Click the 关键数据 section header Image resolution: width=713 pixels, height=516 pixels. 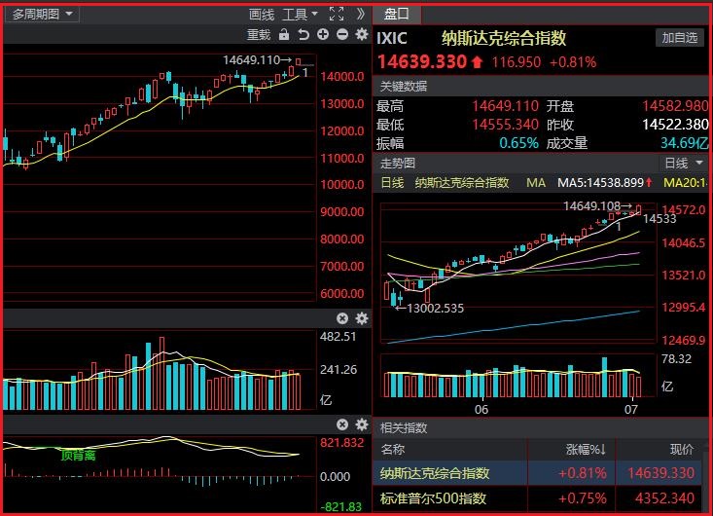pyautogui.click(x=404, y=86)
